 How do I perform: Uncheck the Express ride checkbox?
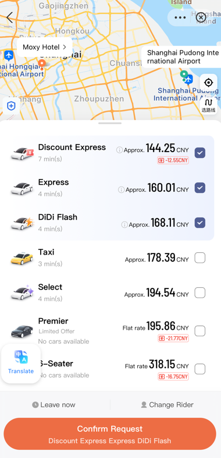[200, 188]
